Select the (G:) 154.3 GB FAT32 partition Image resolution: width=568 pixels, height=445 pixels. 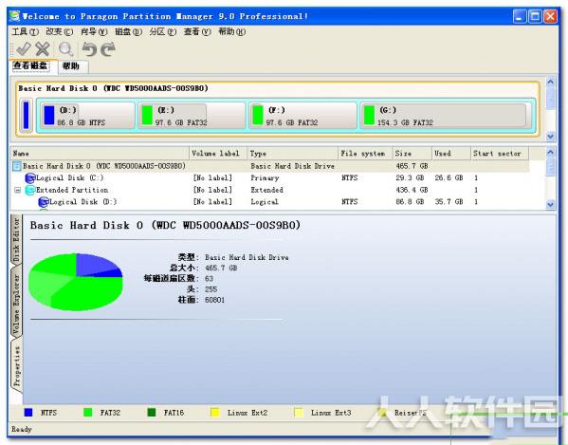click(x=444, y=116)
